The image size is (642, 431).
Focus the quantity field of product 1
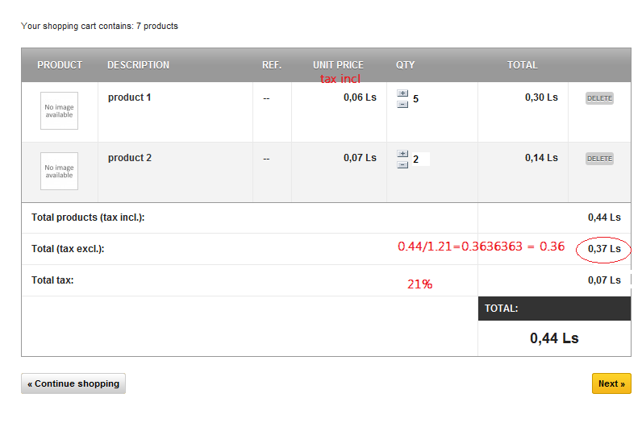tap(420, 99)
